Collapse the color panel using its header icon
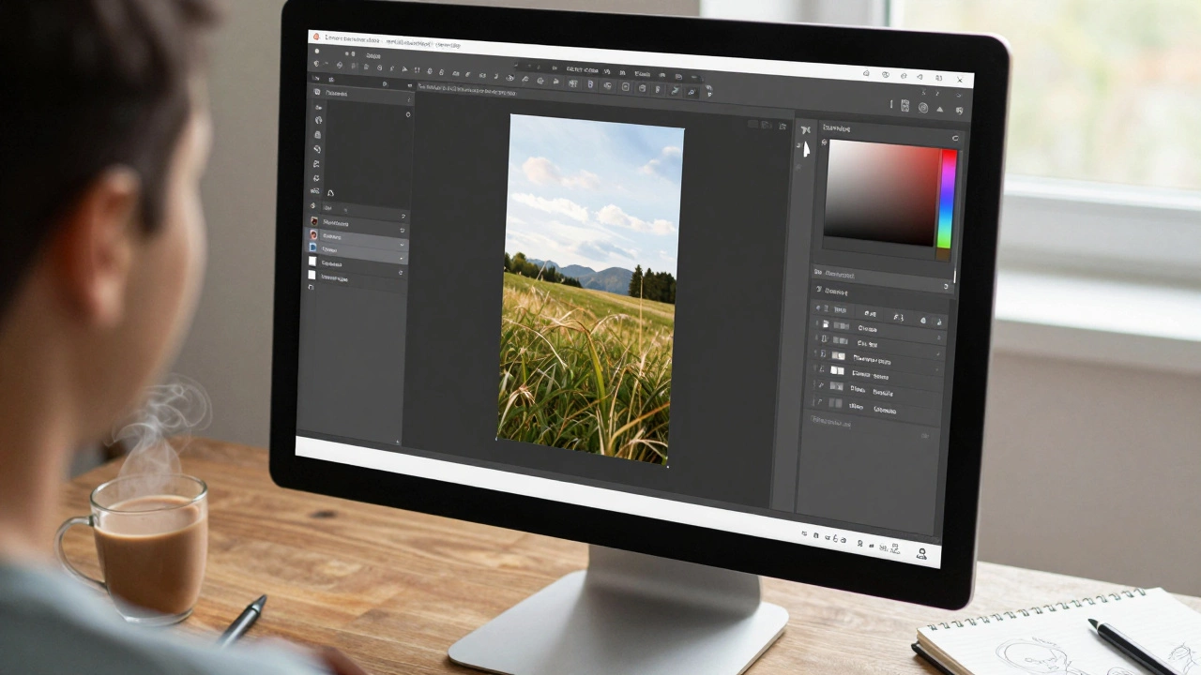Screen dimensions: 1201x675 pyautogui.click(x=955, y=138)
